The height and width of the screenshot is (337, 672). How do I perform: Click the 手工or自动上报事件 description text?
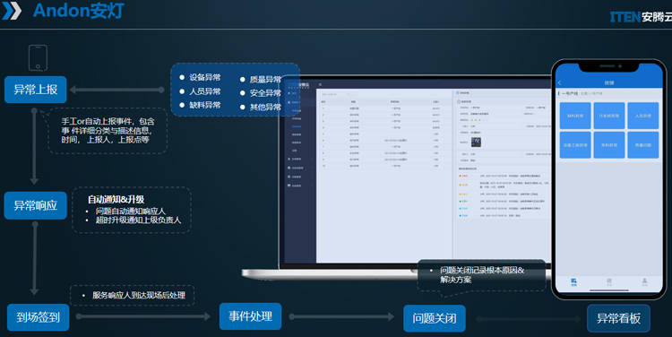(x=108, y=131)
